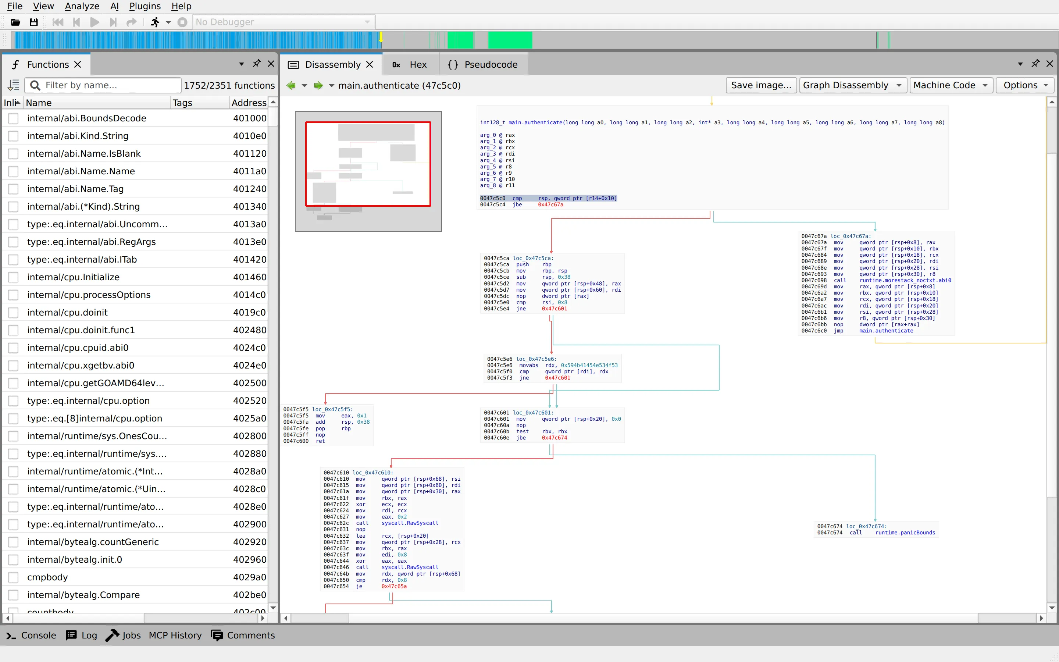Image resolution: width=1059 pixels, height=662 pixels.
Task: Sort functions by Name column header
Action: tap(97, 103)
